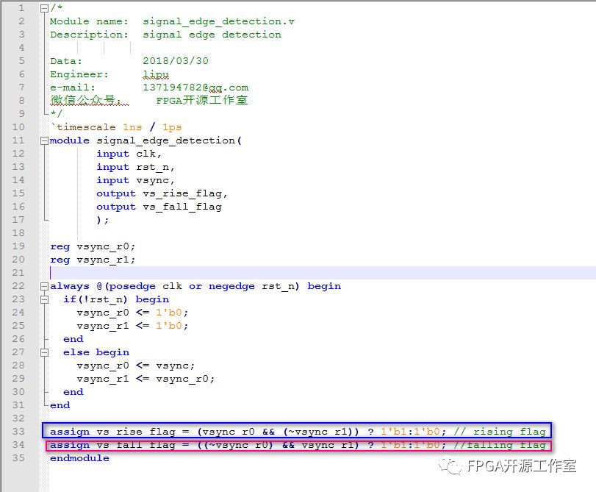Click the 'vsync_r0 <= vsync;' assignment line
The width and height of the screenshot is (596, 492).
click(x=136, y=366)
